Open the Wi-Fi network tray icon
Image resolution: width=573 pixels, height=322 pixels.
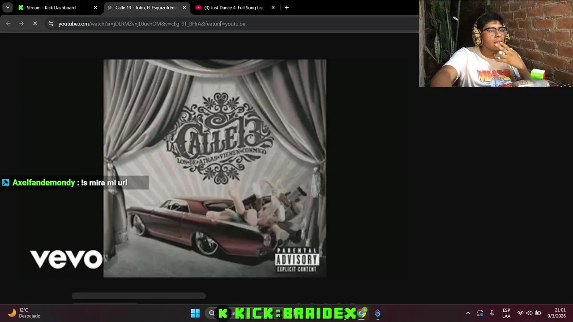coord(520,313)
